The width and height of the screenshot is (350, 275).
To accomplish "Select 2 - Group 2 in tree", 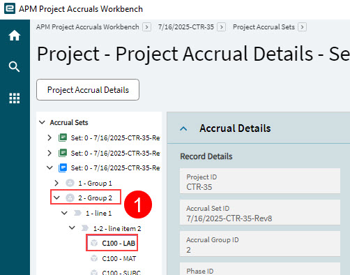I will coord(95,198).
